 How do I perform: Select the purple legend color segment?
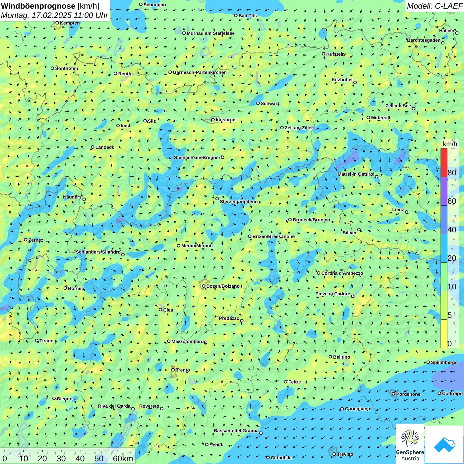[x=444, y=191]
